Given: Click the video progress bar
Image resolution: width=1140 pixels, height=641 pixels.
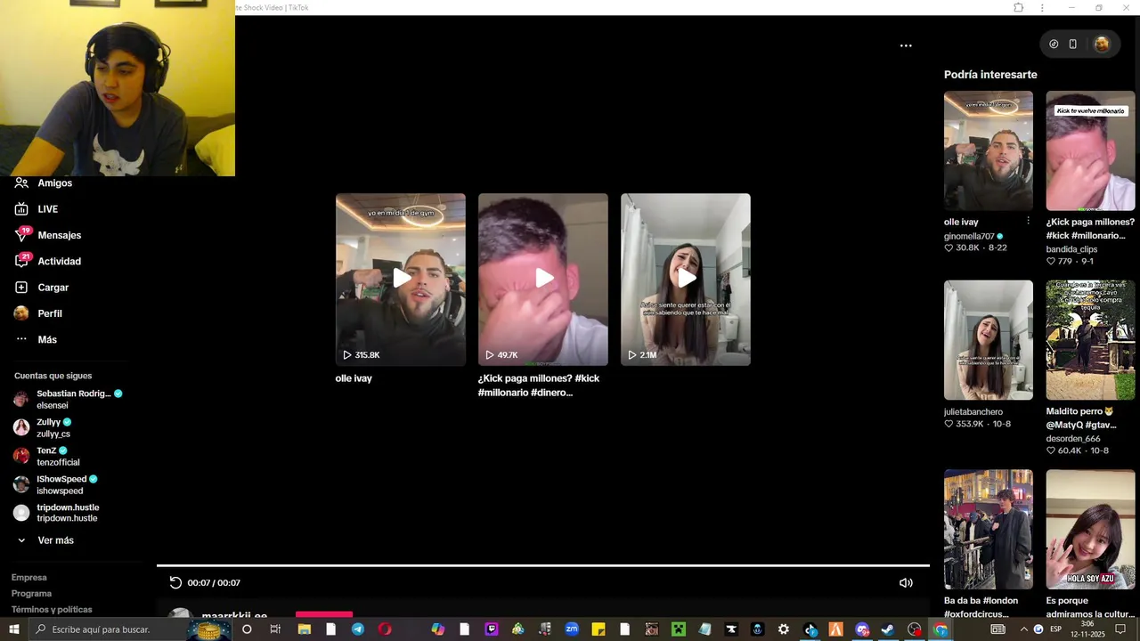Looking at the screenshot, I should pos(543,565).
